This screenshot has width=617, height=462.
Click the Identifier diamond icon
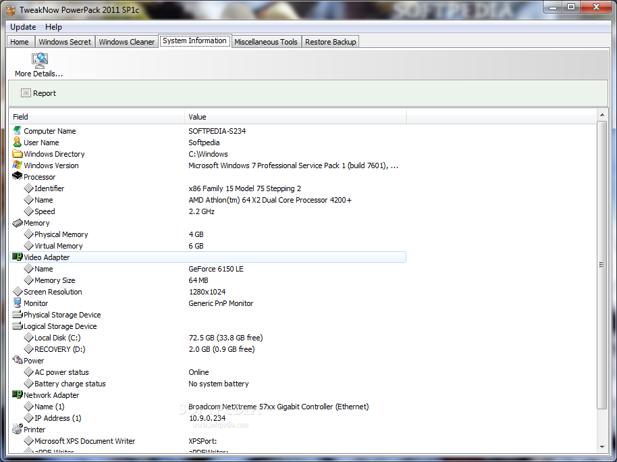(28, 188)
